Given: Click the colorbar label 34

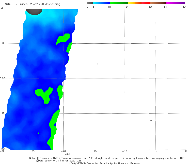Looking at the screenshot, I should (x=127, y=7).
